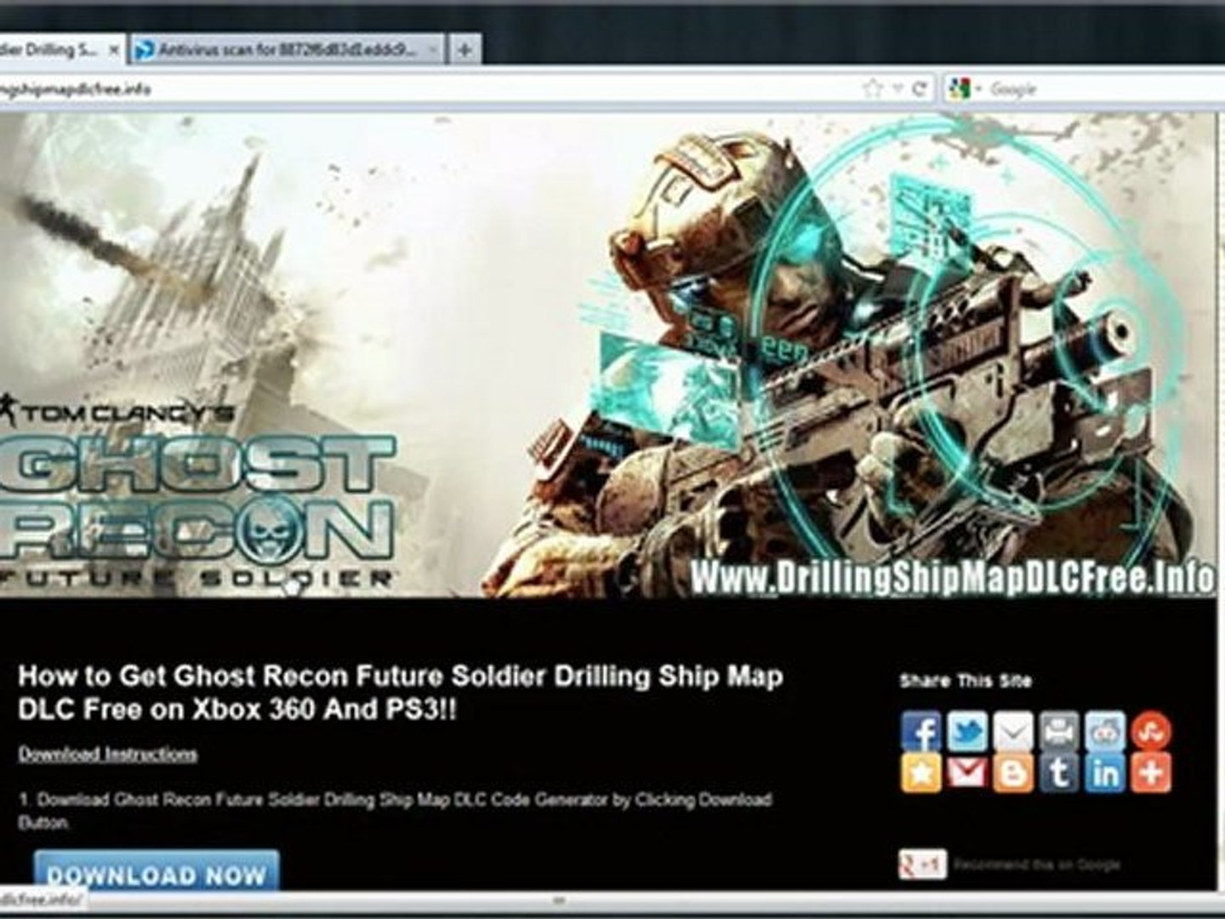Screen dimensions: 1225x919
Task: Click the DOWNLOAD NOW button
Action: [157, 874]
